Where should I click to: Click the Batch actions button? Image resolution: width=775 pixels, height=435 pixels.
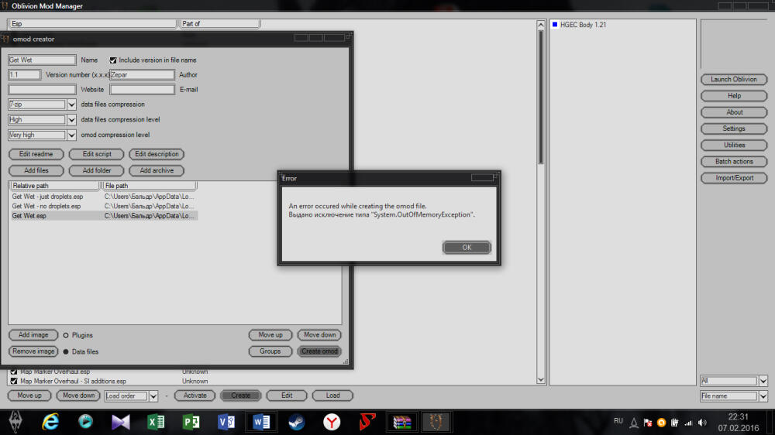coord(734,162)
